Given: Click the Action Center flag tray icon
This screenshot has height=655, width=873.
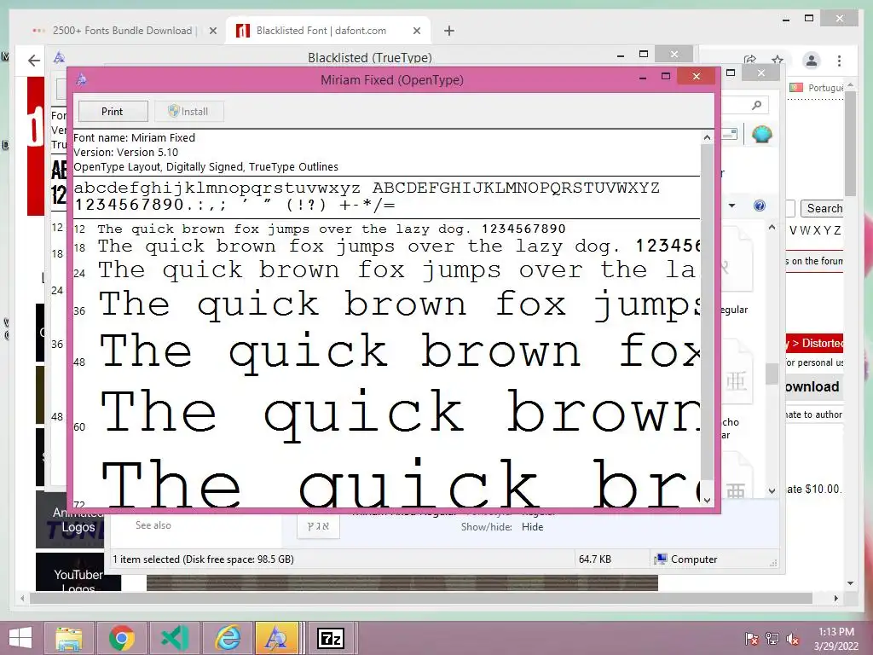Looking at the screenshot, I should [752, 638].
